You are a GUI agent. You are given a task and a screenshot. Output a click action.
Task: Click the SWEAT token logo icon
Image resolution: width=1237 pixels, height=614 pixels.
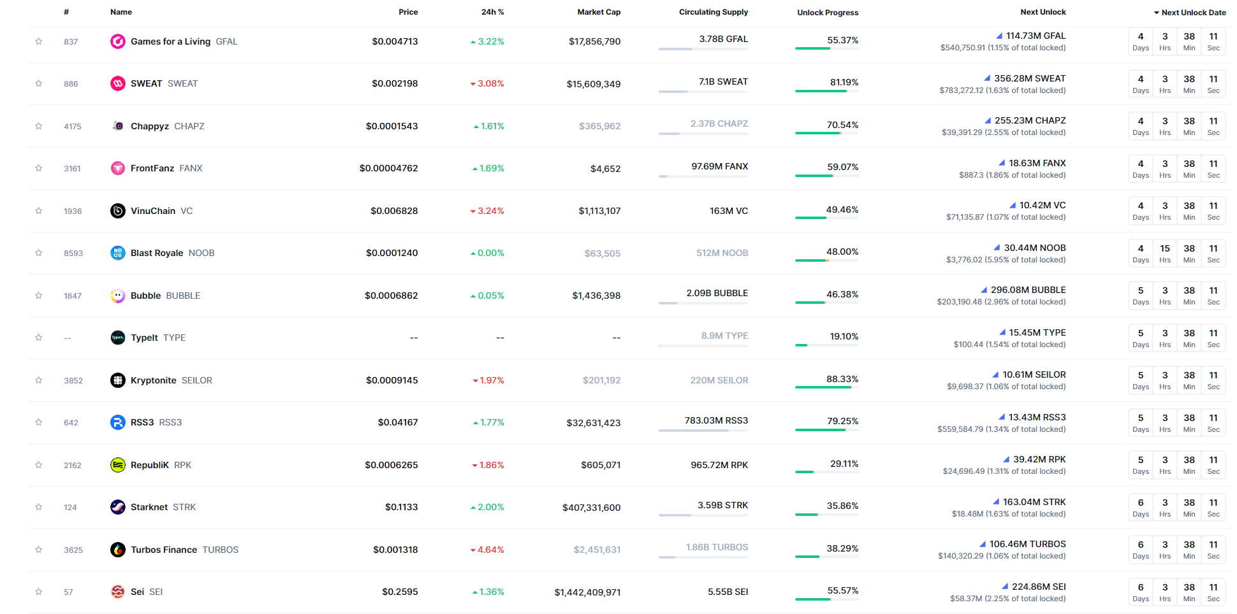(117, 83)
